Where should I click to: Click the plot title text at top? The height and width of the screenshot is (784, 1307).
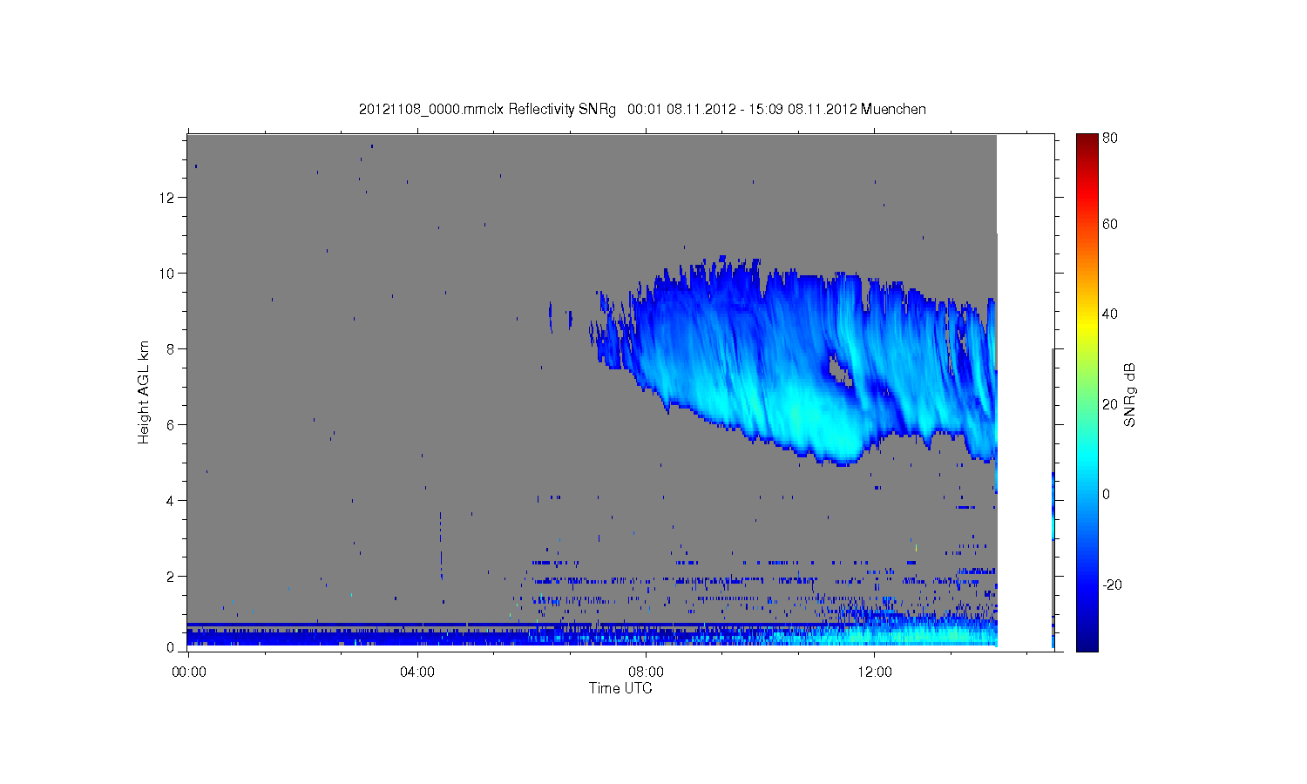pyautogui.click(x=642, y=110)
